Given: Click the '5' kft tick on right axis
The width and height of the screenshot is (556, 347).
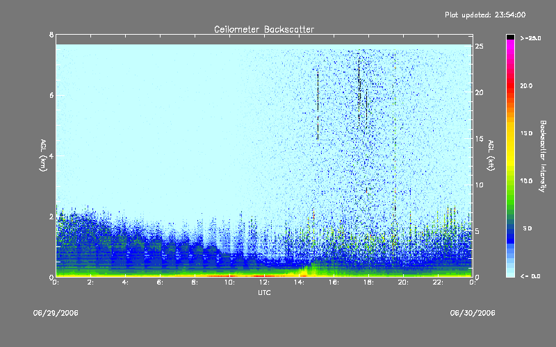Looking at the screenshot, I should point(479,231).
